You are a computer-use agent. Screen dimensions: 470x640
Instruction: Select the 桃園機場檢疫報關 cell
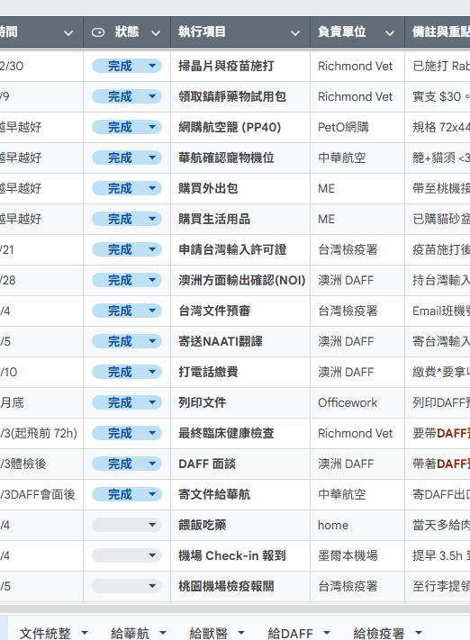pyautogui.click(x=240, y=587)
